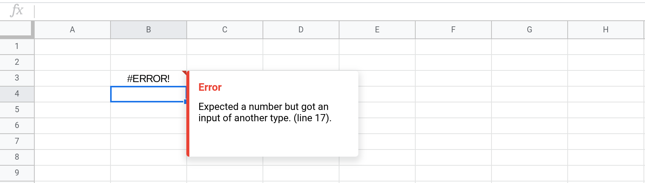Select column G header

point(530,30)
